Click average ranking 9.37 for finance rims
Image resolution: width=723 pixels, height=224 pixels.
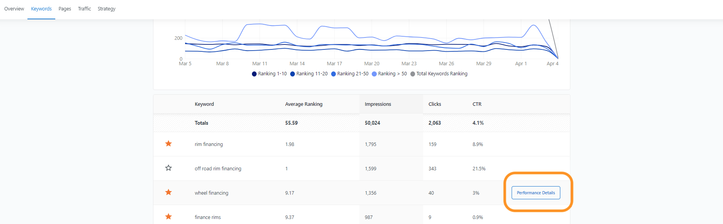click(290, 217)
